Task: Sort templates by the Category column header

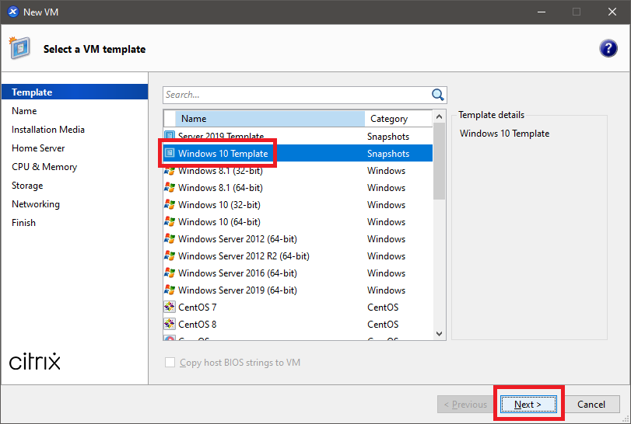Action: (x=397, y=119)
